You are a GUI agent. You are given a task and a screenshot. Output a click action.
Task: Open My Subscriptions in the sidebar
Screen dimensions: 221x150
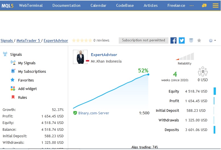[32, 72]
